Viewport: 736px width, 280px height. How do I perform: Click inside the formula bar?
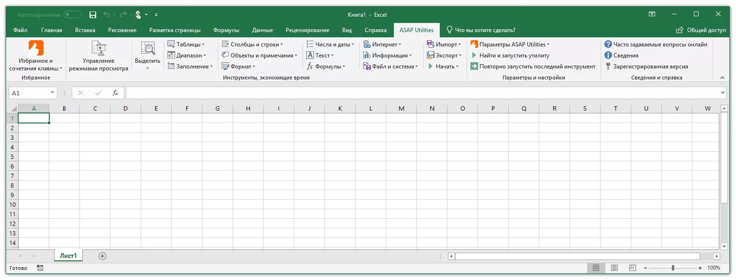tap(422, 93)
